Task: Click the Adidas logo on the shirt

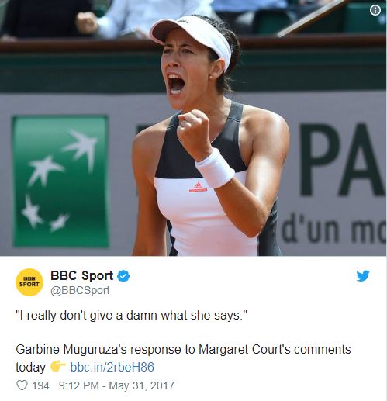Action: point(198,188)
